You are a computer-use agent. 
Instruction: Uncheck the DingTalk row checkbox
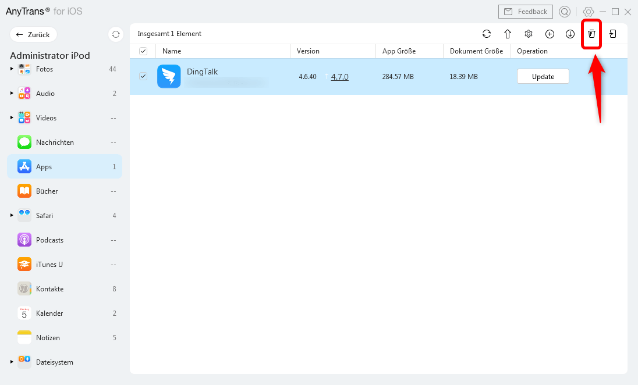(143, 76)
